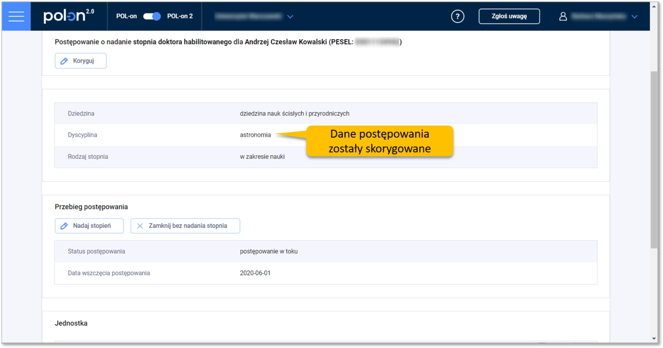This screenshot has width=663, height=348.
Task: Select the w zakresie nauki value
Action: click(x=262, y=157)
